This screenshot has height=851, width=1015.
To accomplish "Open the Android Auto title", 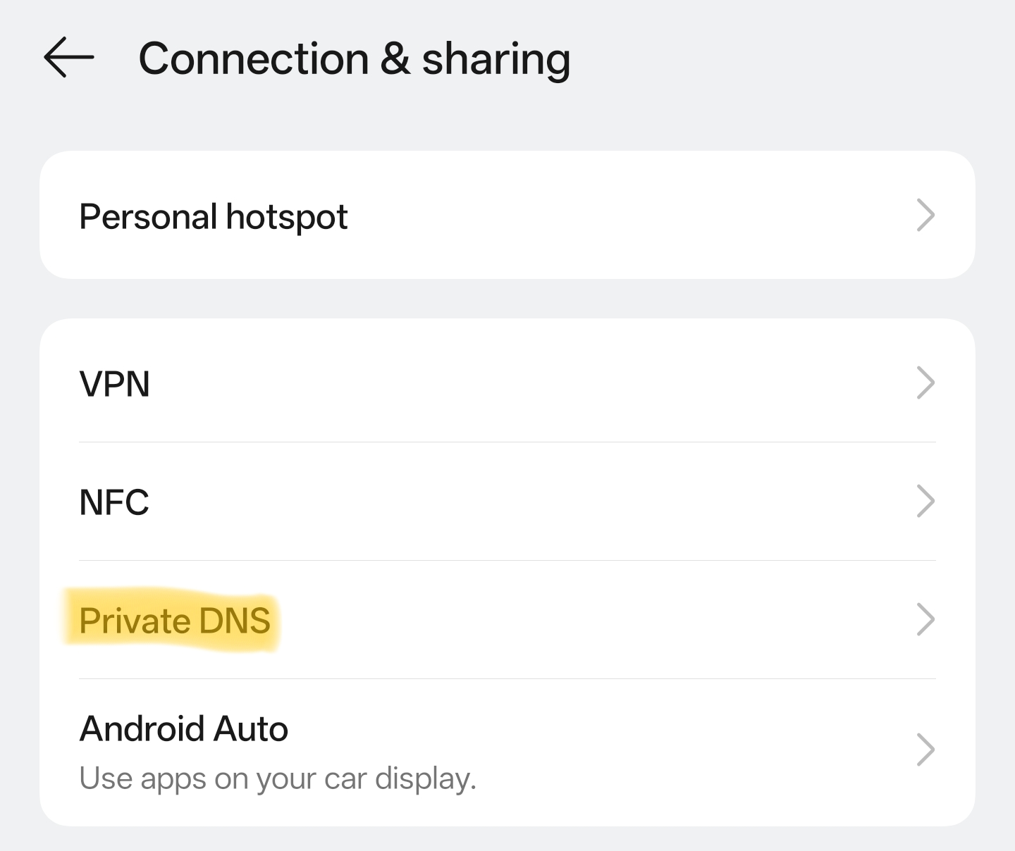I will pyautogui.click(x=183, y=728).
